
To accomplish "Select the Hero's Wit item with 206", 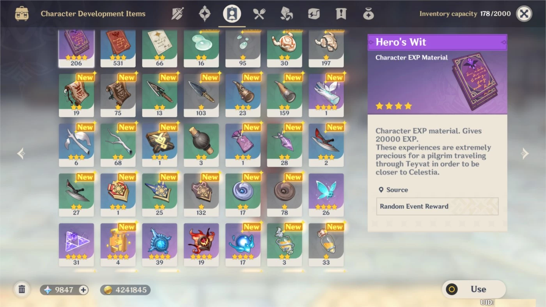I will [76, 48].
